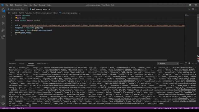Open the terminal selector dropdown '2: Python'
This screenshot has width=199, height=112.
tap(168, 63)
